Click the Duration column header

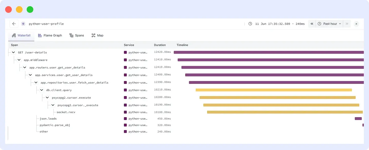coord(160,45)
